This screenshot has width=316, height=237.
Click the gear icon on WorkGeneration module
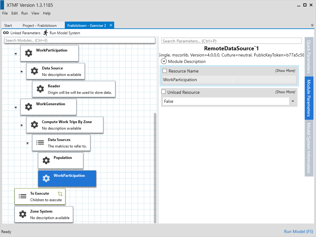click(28, 107)
